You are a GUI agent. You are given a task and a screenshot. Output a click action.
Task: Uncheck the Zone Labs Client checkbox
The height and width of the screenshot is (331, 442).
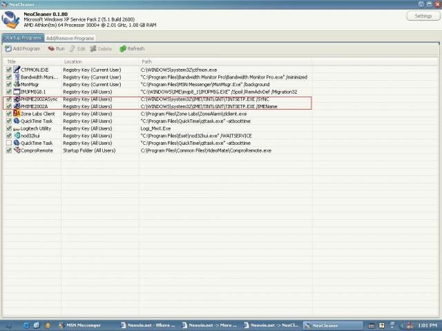point(9,113)
